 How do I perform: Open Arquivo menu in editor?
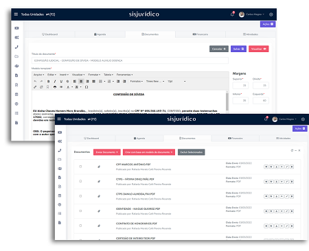tap(38, 75)
